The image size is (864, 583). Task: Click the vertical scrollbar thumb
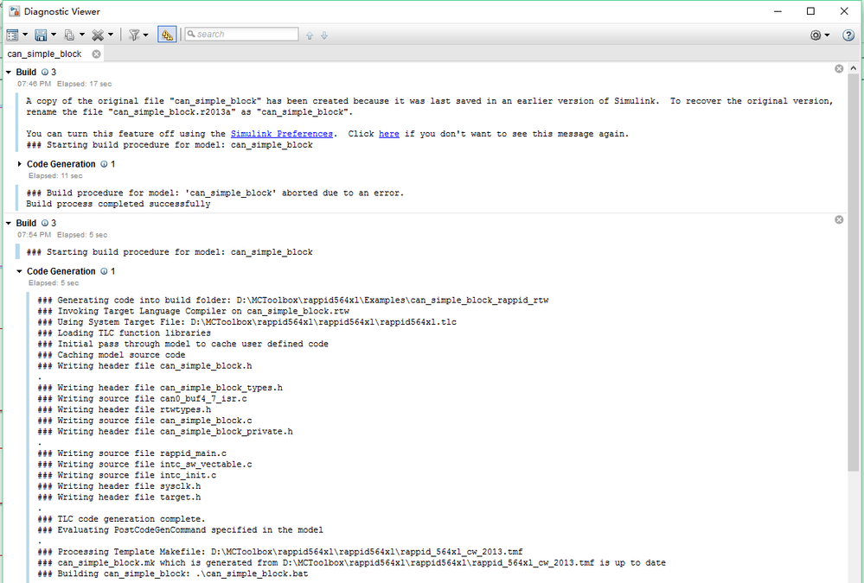[x=854, y=273]
